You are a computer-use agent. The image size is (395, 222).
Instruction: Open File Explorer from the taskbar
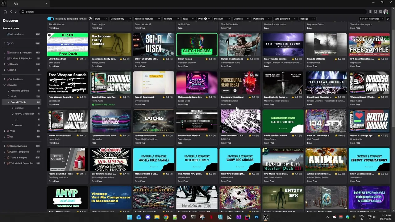click(x=157, y=217)
